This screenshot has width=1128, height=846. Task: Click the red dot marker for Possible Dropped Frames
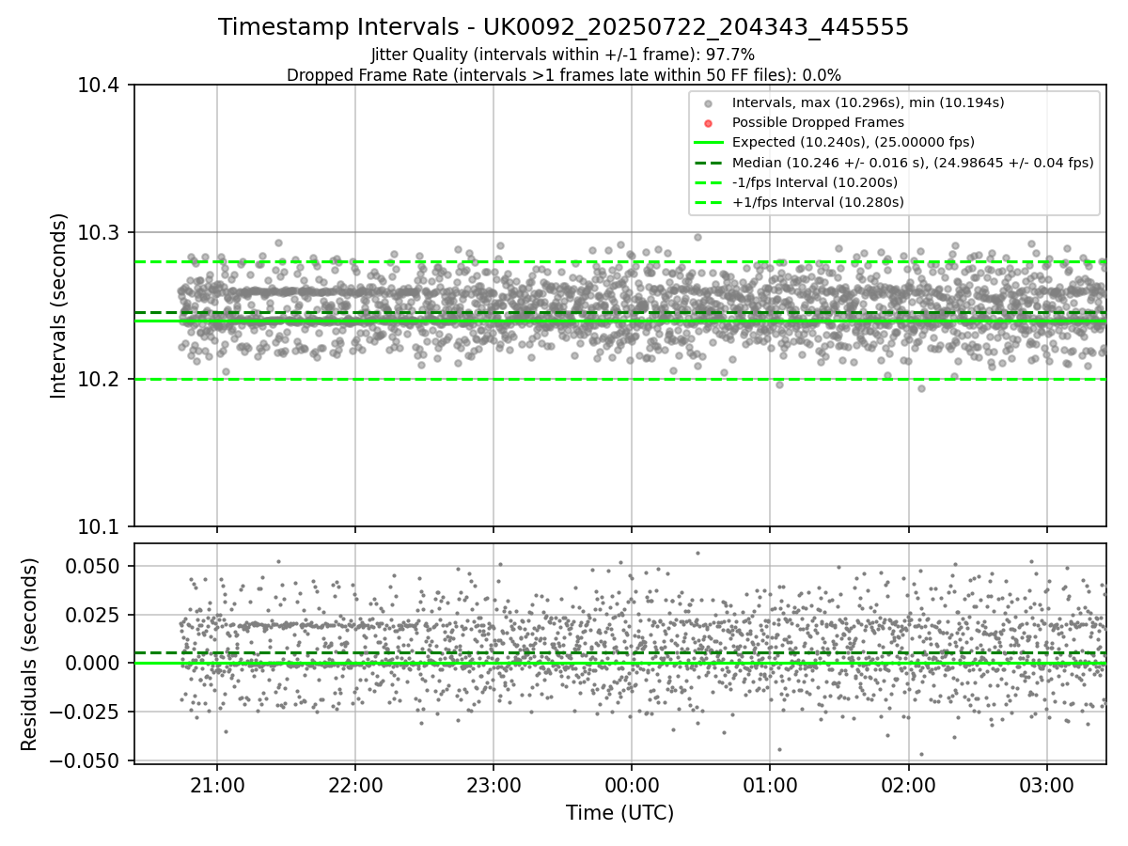[708, 123]
